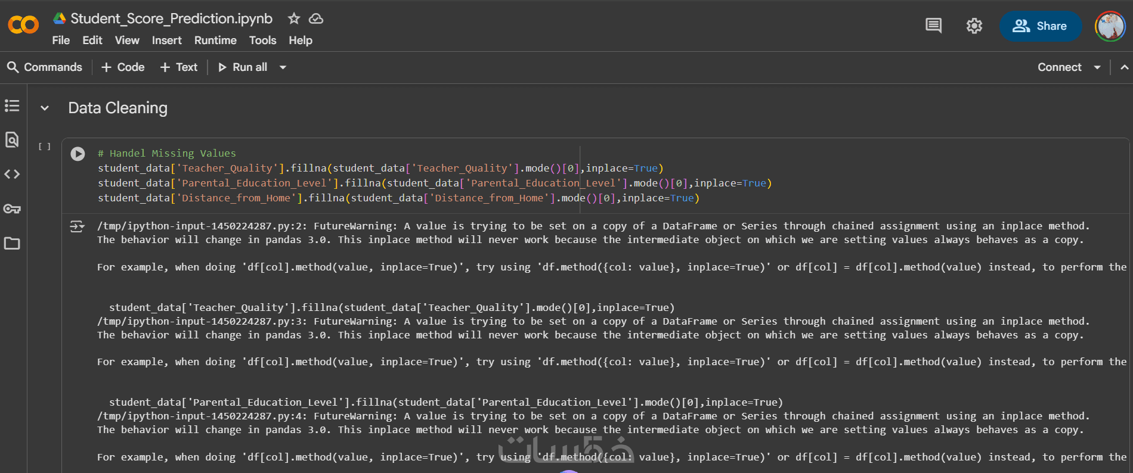Image resolution: width=1133 pixels, height=473 pixels.
Task: Add a new Code cell
Action: coord(123,67)
